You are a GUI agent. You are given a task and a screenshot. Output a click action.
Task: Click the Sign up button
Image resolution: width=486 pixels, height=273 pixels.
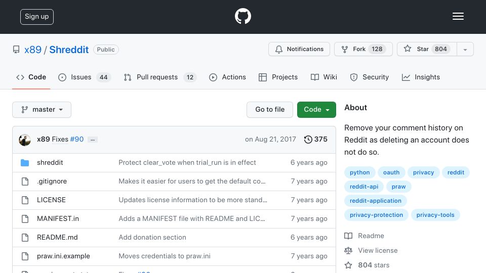click(x=37, y=17)
